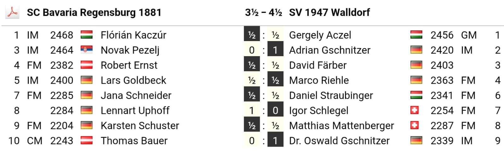This screenshot has height=154, width=504.
Task: Click the German flag next to Jana Schneider
Action: pyautogui.click(x=86, y=95)
